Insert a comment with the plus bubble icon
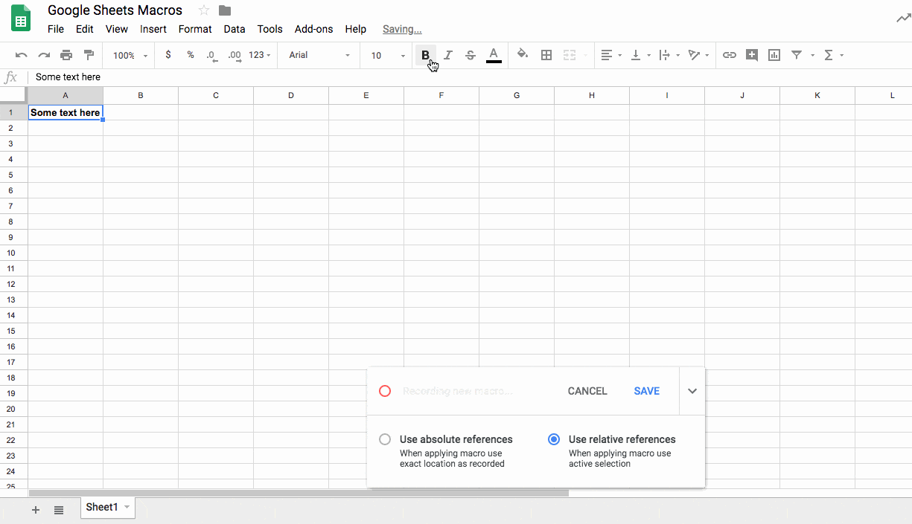Image resolution: width=912 pixels, height=524 pixels. click(x=752, y=55)
